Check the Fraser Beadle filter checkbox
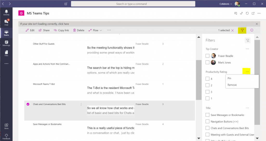 (207, 56)
